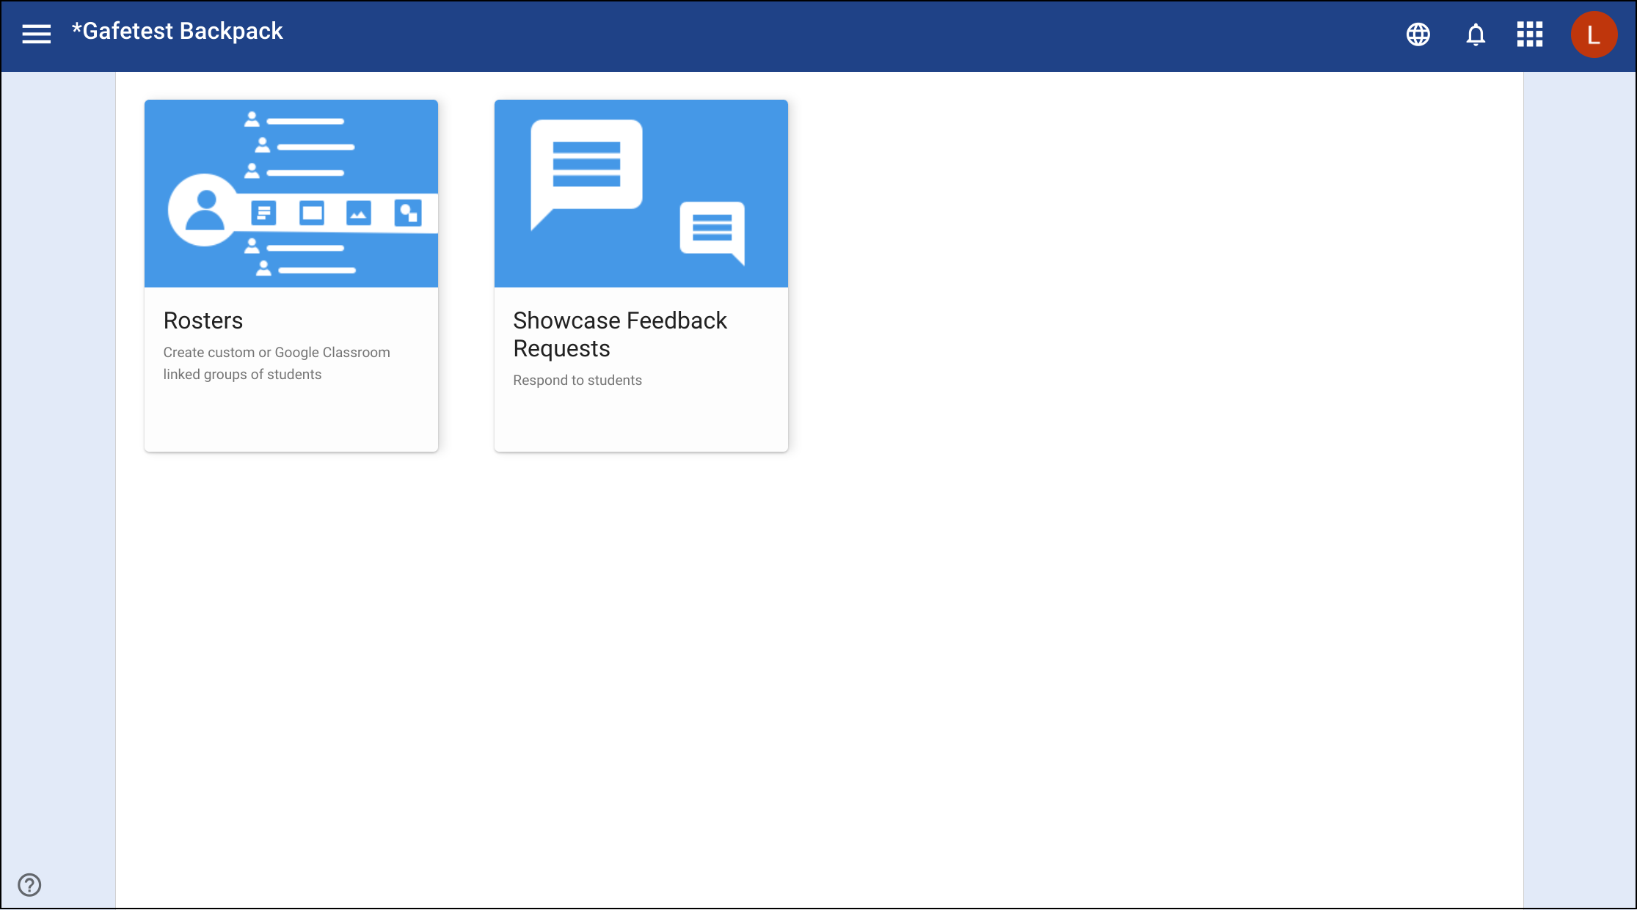
Task: Click 'Respond to students' description
Action: [x=577, y=381]
